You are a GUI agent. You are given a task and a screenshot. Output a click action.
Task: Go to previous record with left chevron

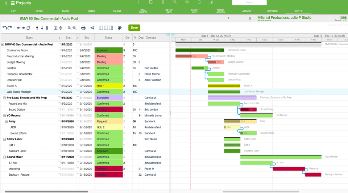pos(229,18)
